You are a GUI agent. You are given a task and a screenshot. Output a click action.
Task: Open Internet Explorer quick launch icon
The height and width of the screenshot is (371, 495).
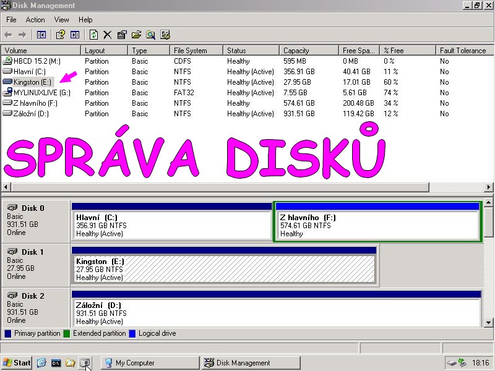41,363
